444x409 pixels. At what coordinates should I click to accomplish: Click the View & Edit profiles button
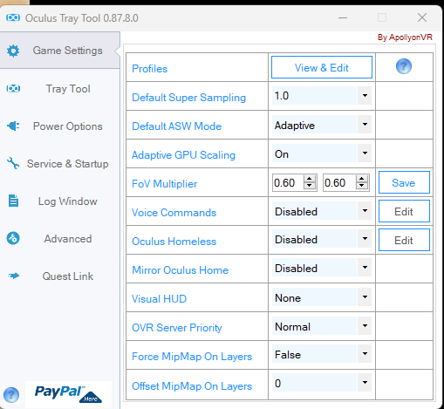pyautogui.click(x=322, y=67)
